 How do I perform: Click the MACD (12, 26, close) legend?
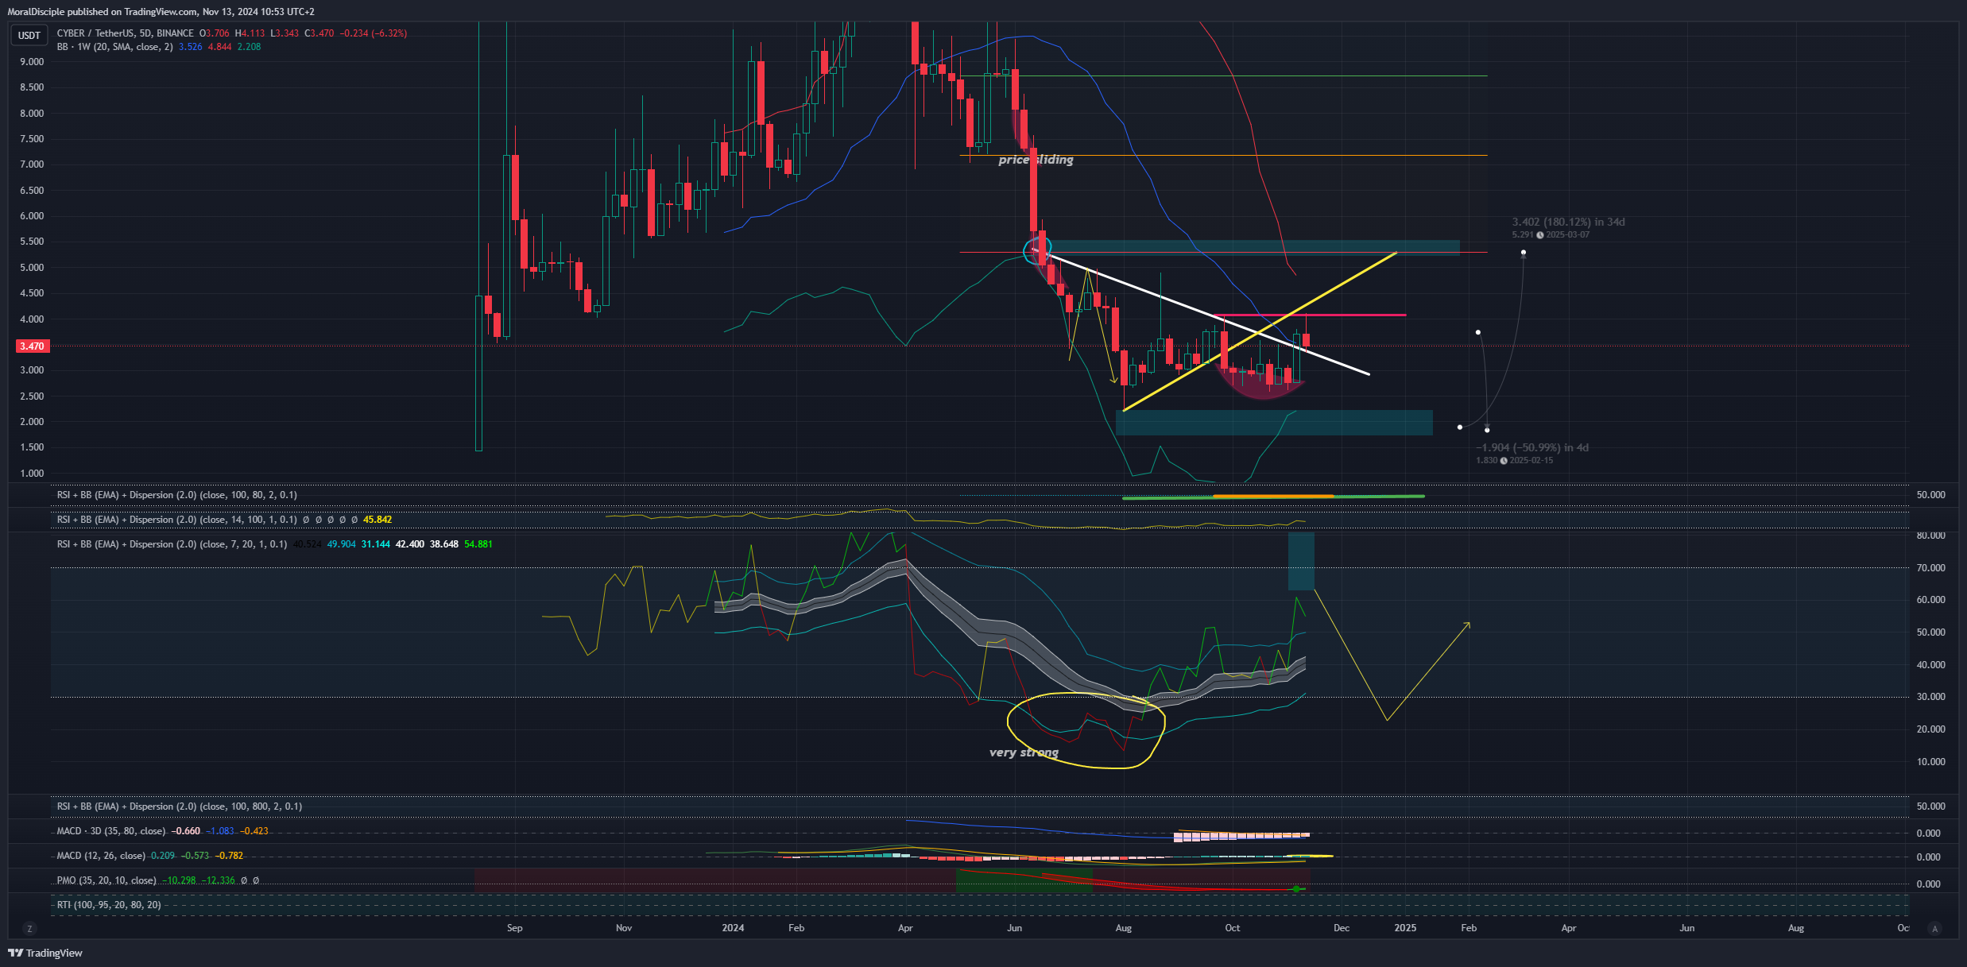[x=101, y=856]
